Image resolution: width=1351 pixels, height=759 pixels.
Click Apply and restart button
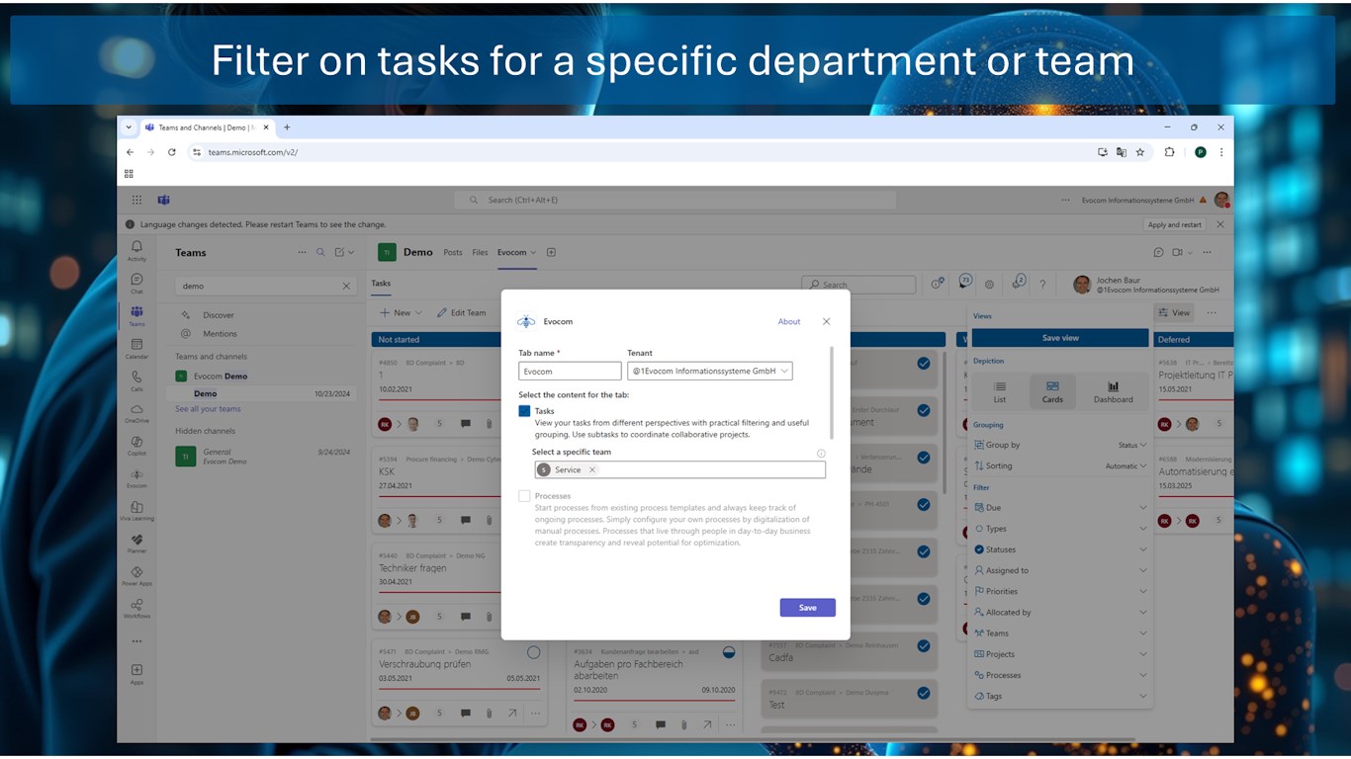click(x=1175, y=224)
